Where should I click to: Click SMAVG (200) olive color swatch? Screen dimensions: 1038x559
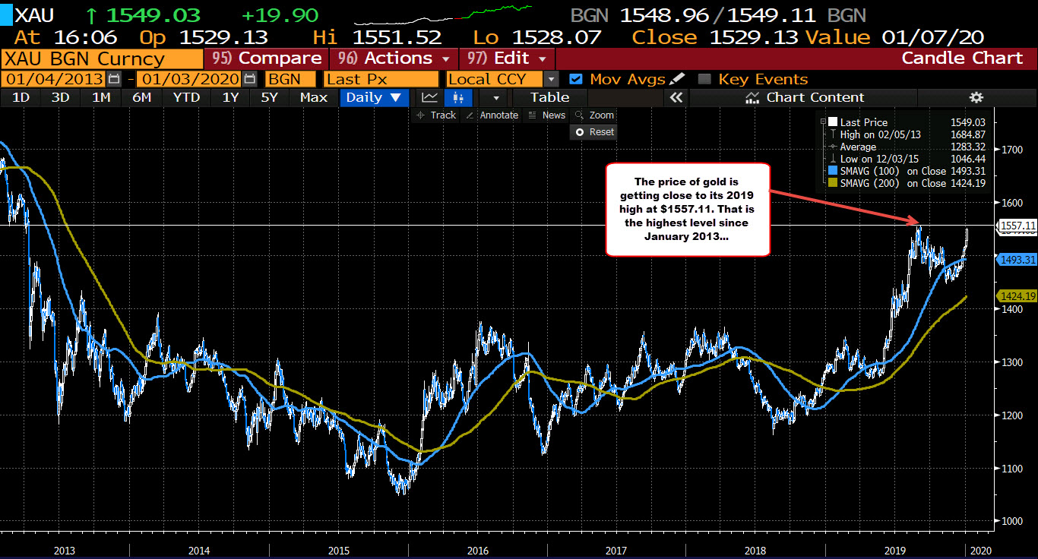click(x=834, y=183)
